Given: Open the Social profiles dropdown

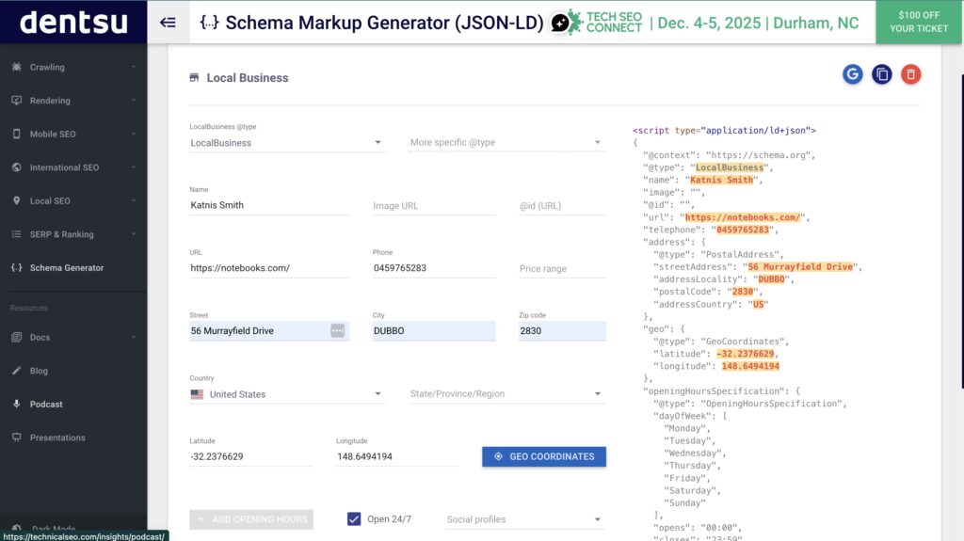Looking at the screenshot, I should (525, 519).
